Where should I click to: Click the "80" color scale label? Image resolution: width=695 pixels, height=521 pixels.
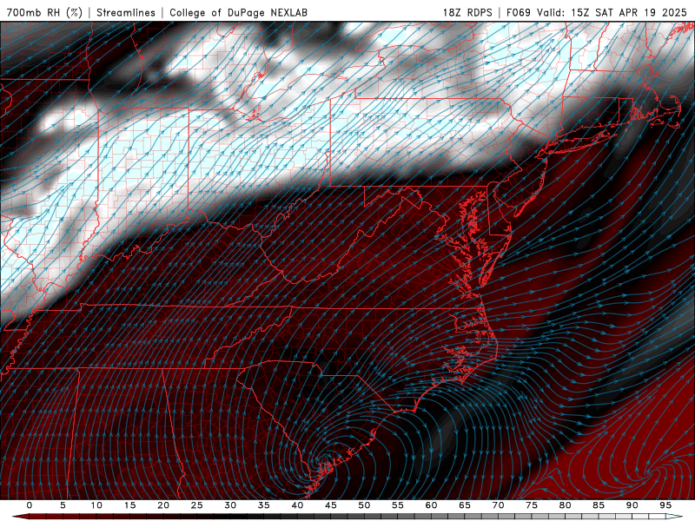pyautogui.click(x=566, y=505)
